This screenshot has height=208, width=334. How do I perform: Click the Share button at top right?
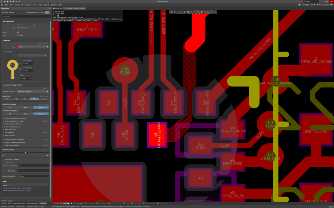click(306, 5)
